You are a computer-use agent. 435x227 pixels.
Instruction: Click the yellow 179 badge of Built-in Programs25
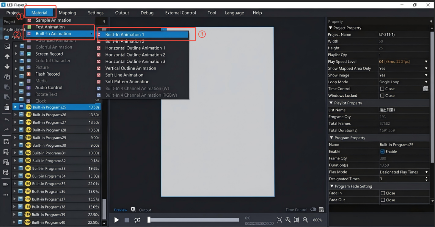tap(28, 107)
